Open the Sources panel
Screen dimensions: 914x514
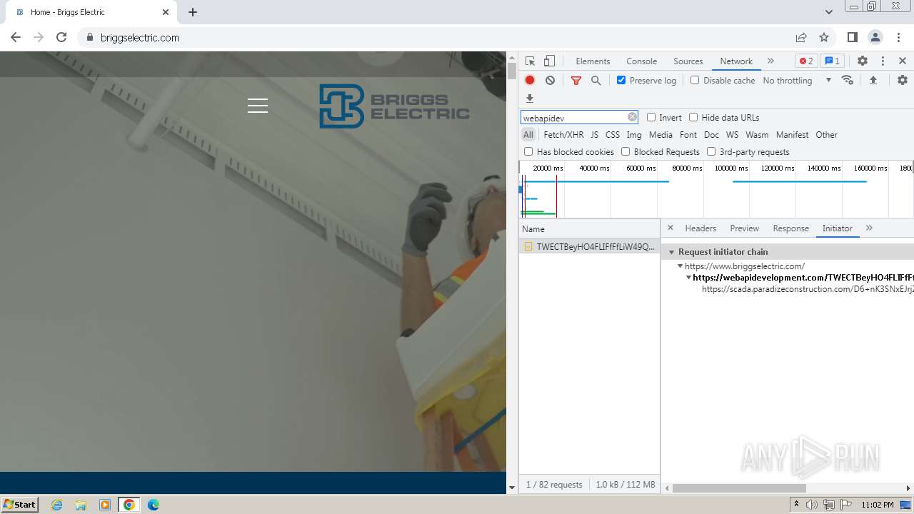688,61
